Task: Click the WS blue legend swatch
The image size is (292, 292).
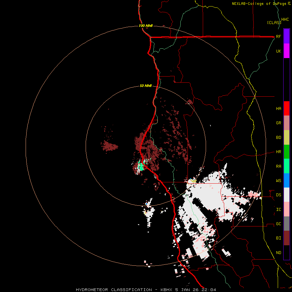Action: coord(286,180)
